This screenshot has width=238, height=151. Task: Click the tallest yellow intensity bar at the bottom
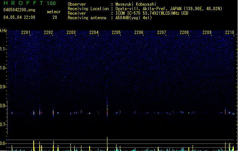tap(107, 144)
